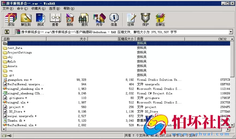Click CRC32 value 07D7CB
This screenshot has height=139, width=236.
[x=225, y=80]
